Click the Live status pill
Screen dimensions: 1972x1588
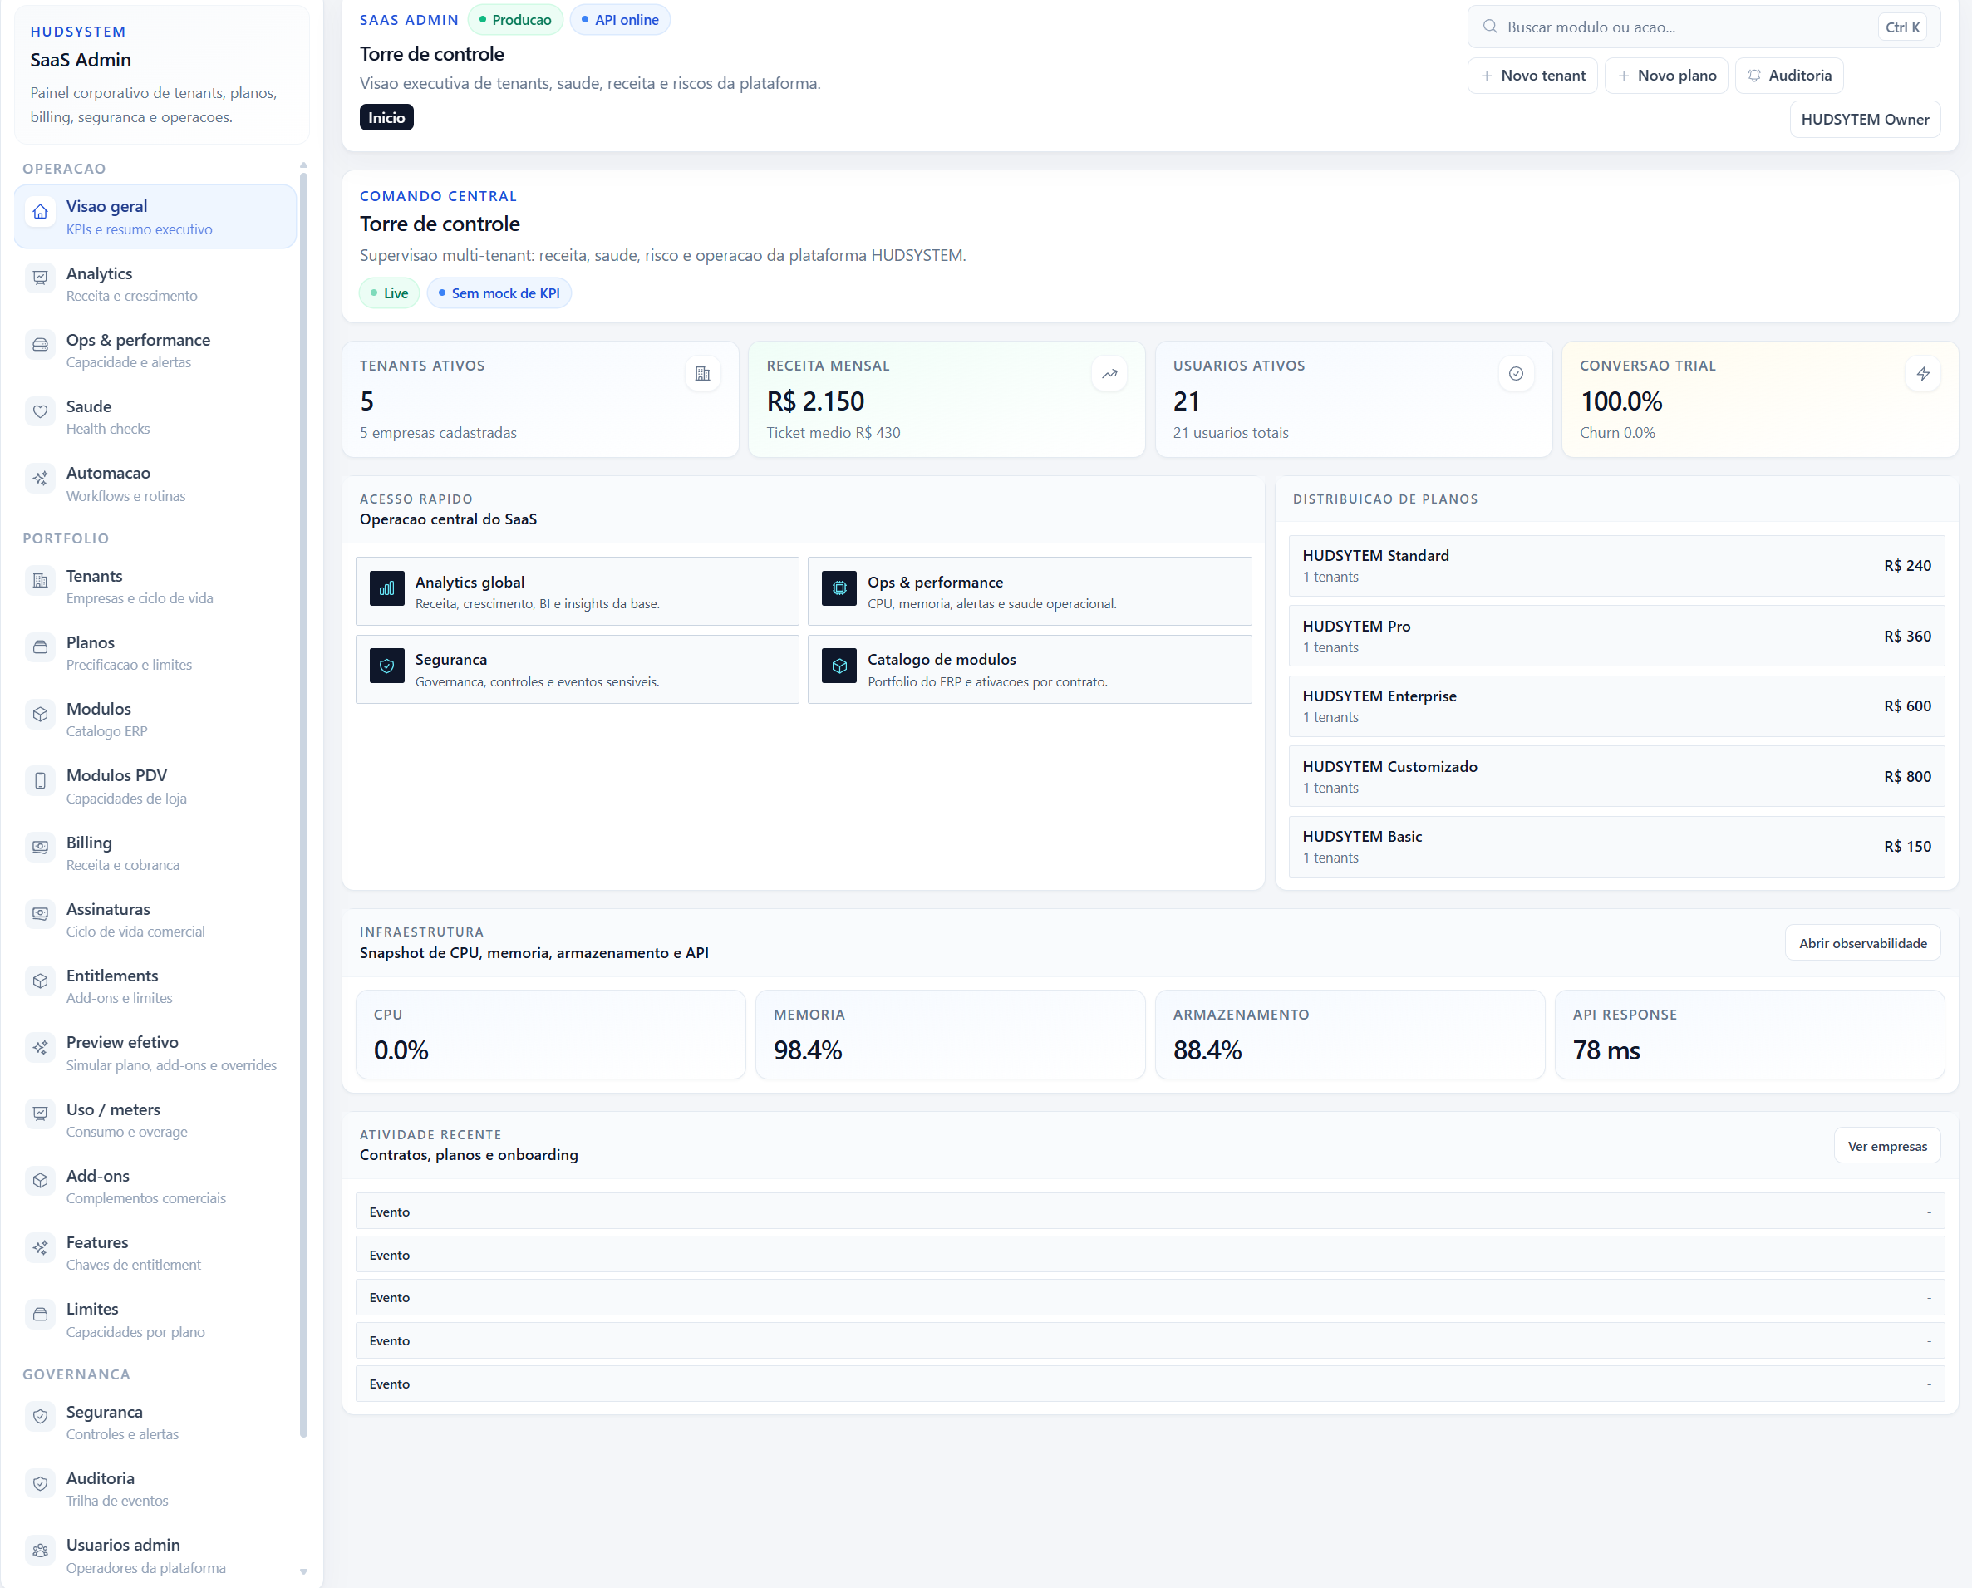(x=389, y=293)
